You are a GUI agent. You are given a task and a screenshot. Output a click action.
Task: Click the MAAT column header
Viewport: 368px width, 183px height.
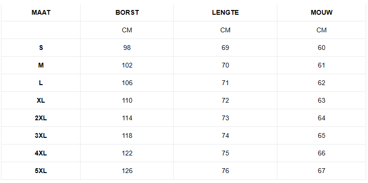pyautogui.click(x=41, y=12)
